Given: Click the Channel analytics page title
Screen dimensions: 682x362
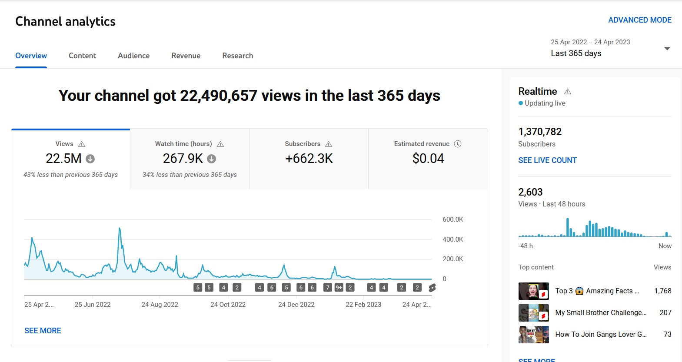Looking at the screenshot, I should pos(66,21).
